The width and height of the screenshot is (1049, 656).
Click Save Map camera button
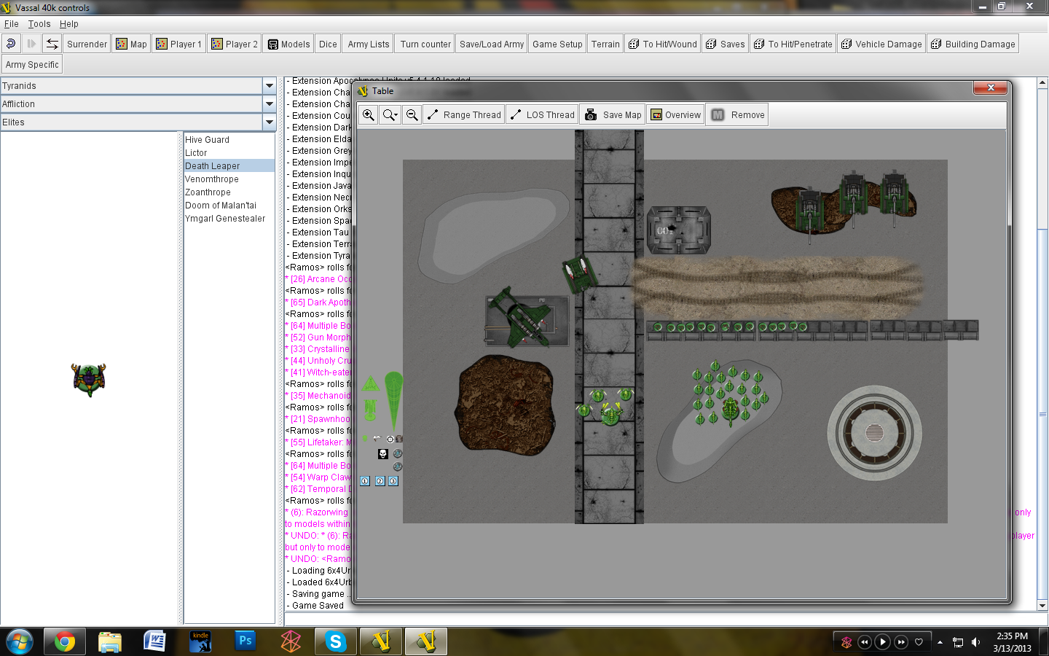pos(613,114)
